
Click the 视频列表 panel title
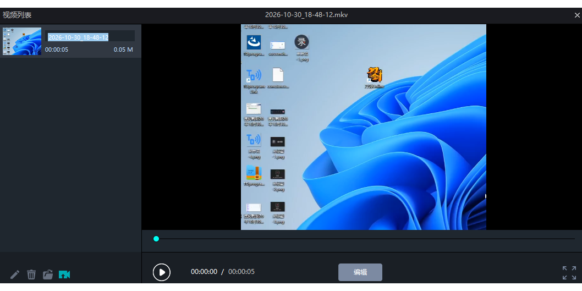point(17,15)
